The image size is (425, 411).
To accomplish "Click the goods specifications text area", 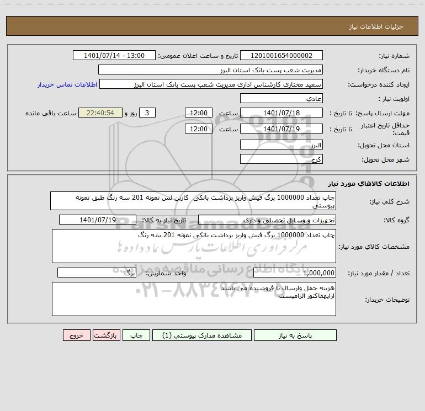I will pyautogui.click(x=194, y=246).
